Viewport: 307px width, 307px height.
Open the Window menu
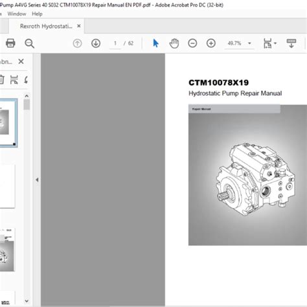[x=17, y=14]
